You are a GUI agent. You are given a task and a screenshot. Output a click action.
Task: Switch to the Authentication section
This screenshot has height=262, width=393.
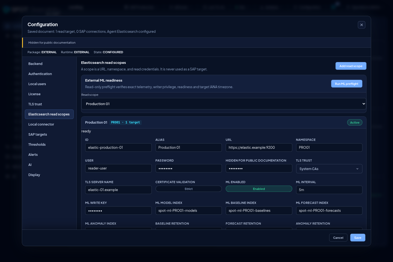[49, 74]
